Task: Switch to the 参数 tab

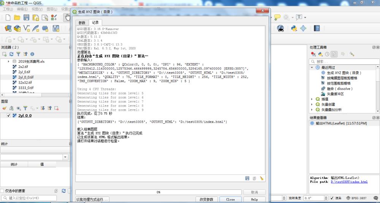Action: tap(82, 23)
